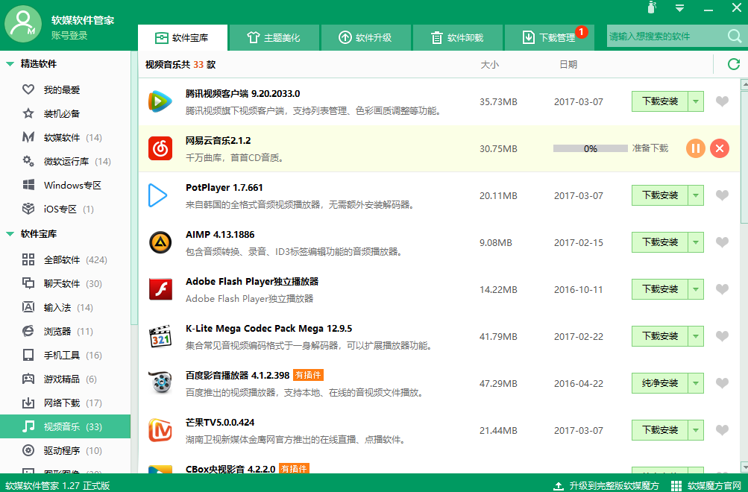Pause the 网易云音乐 download
This screenshot has width=748, height=492.
pyautogui.click(x=695, y=148)
